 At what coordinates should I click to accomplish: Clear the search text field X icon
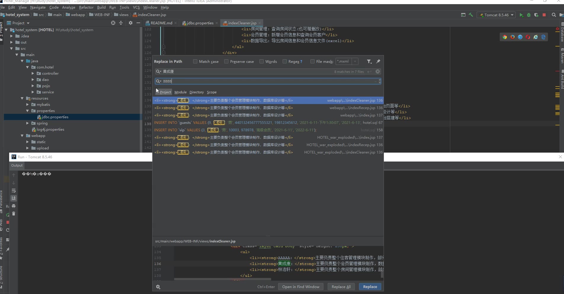click(378, 71)
